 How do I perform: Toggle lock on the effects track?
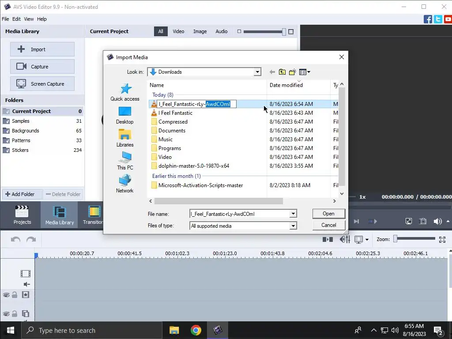(x=15, y=295)
